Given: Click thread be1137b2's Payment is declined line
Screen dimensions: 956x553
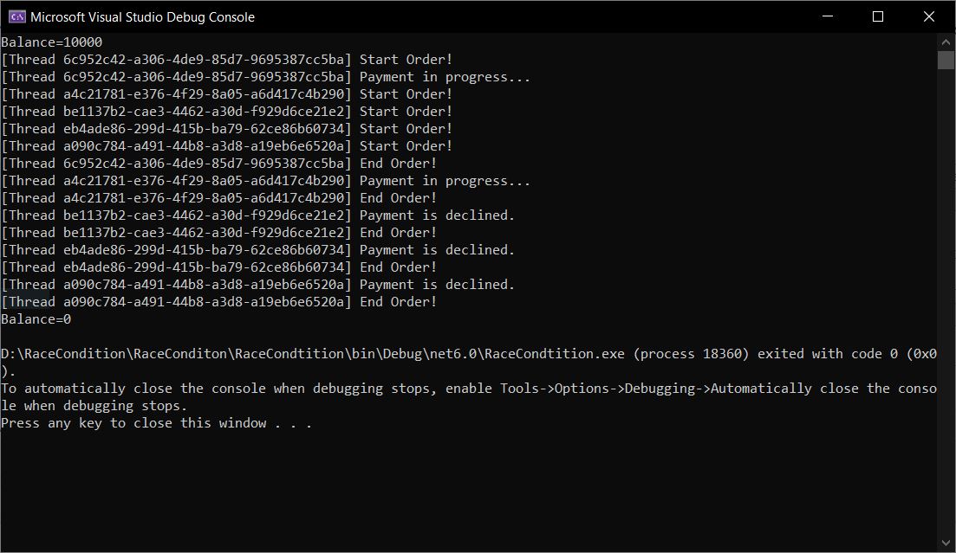Looking at the screenshot, I should click(258, 215).
